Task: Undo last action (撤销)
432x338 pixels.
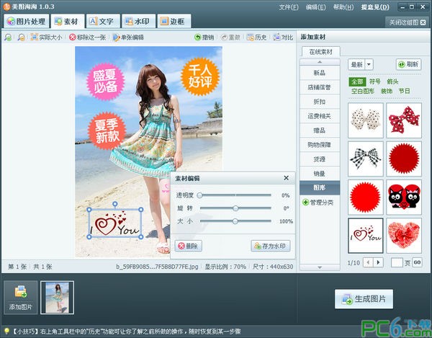Action: 204,37
